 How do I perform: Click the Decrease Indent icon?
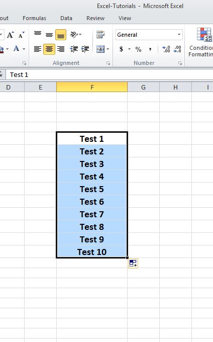74,49
